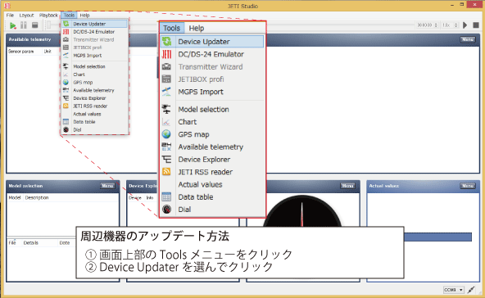This screenshot has height=298, width=485.
Task: Click the File column header
Action: point(12,243)
